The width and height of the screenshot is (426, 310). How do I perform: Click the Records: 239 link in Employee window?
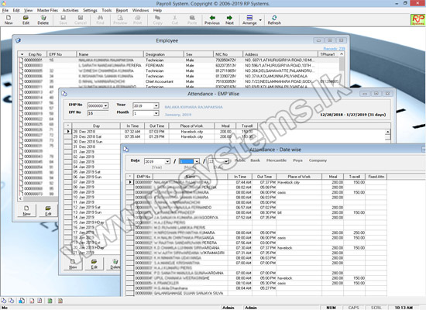(334, 48)
